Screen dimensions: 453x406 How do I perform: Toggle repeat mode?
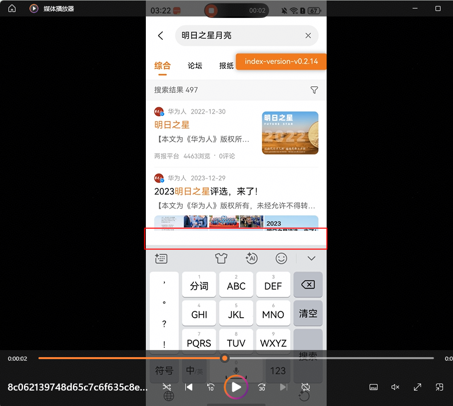click(x=306, y=387)
